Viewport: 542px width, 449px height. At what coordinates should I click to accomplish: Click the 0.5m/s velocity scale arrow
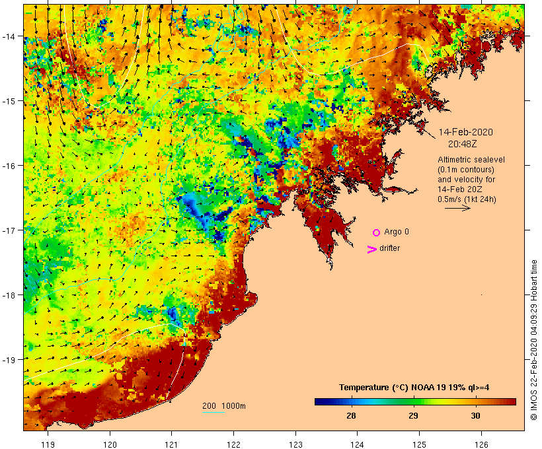457,208
